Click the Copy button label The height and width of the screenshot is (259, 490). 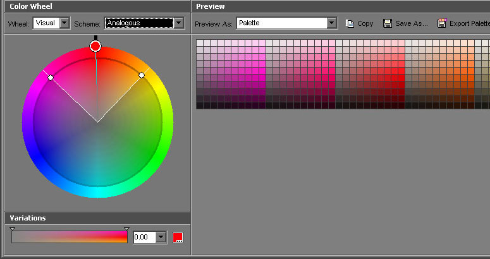tap(365, 23)
